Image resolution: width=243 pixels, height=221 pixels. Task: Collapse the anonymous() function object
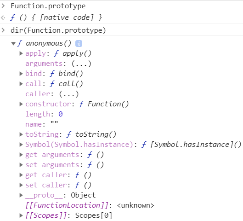(13, 43)
